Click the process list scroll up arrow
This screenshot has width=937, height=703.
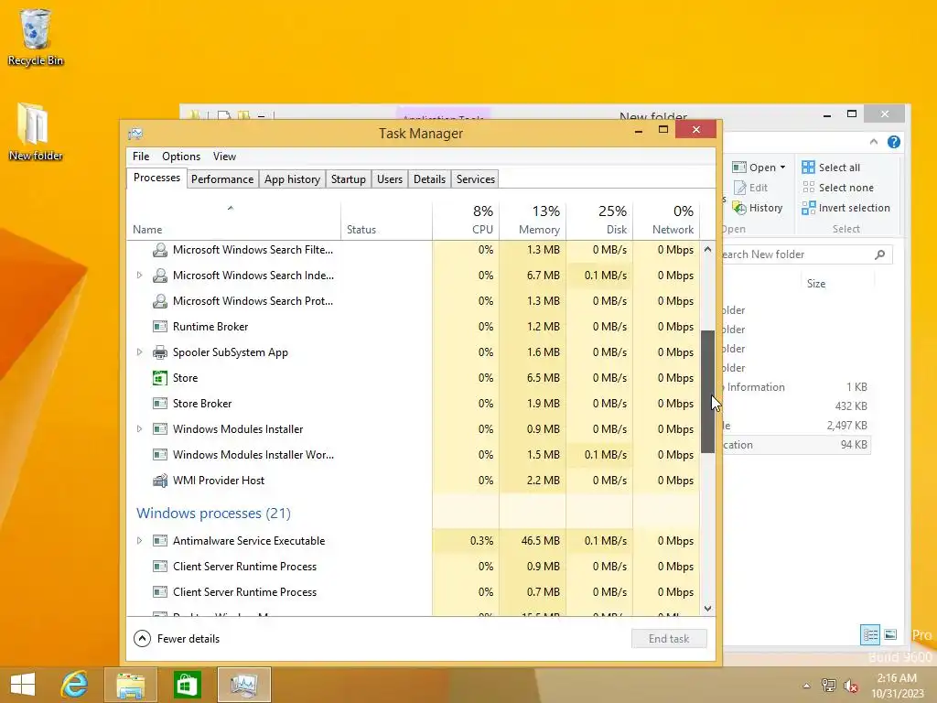pos(707,249)
